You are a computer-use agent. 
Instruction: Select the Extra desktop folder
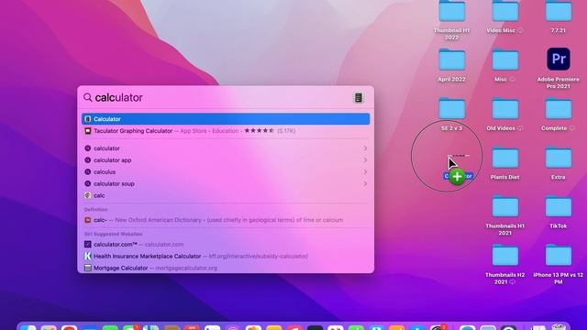pos(559,163)
